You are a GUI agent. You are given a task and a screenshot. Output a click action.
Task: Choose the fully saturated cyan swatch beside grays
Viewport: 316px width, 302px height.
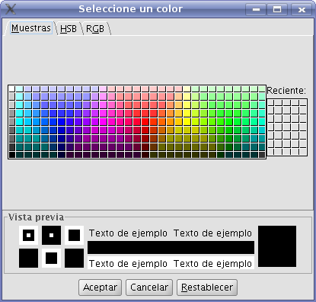20,121
